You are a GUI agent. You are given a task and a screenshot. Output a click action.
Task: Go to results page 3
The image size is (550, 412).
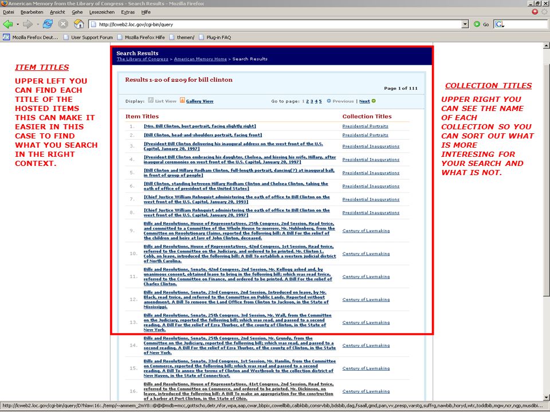[x=312, y=101]
